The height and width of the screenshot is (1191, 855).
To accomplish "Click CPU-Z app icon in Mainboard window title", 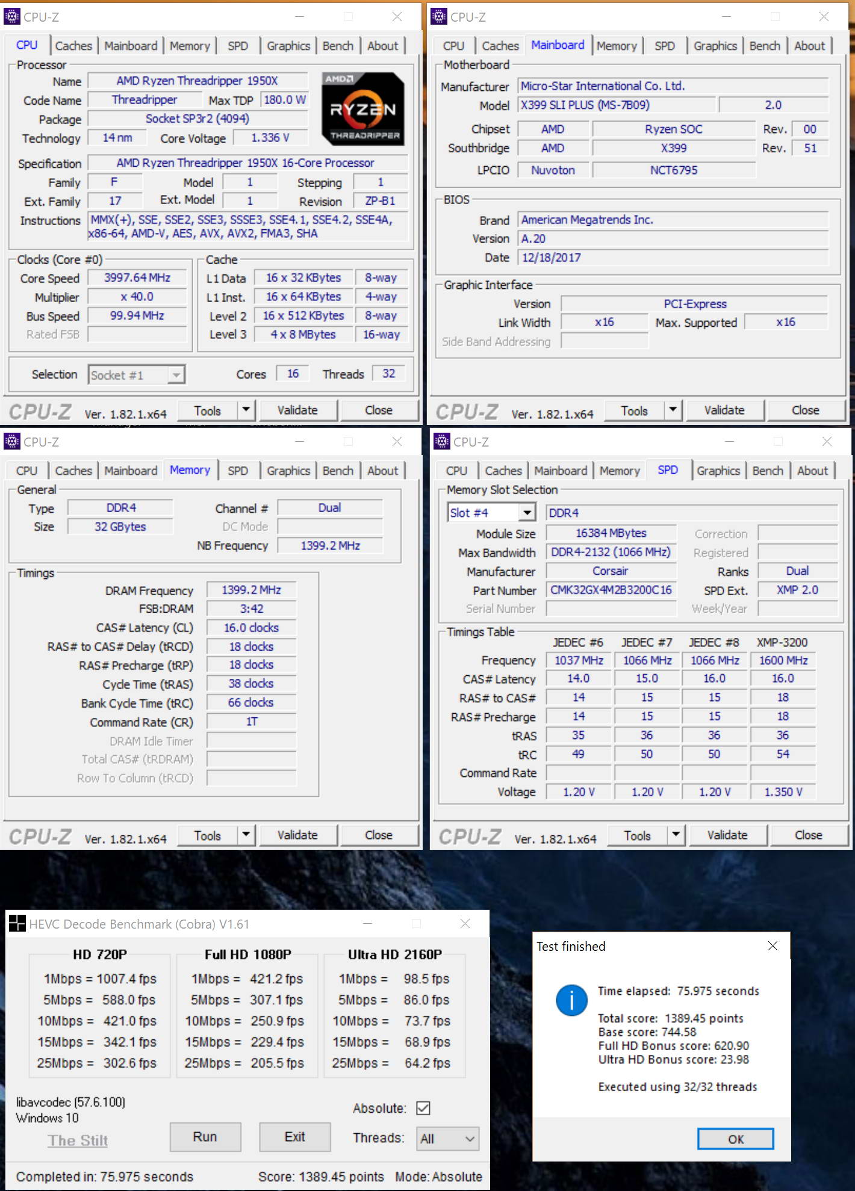I will pos(440,16).
